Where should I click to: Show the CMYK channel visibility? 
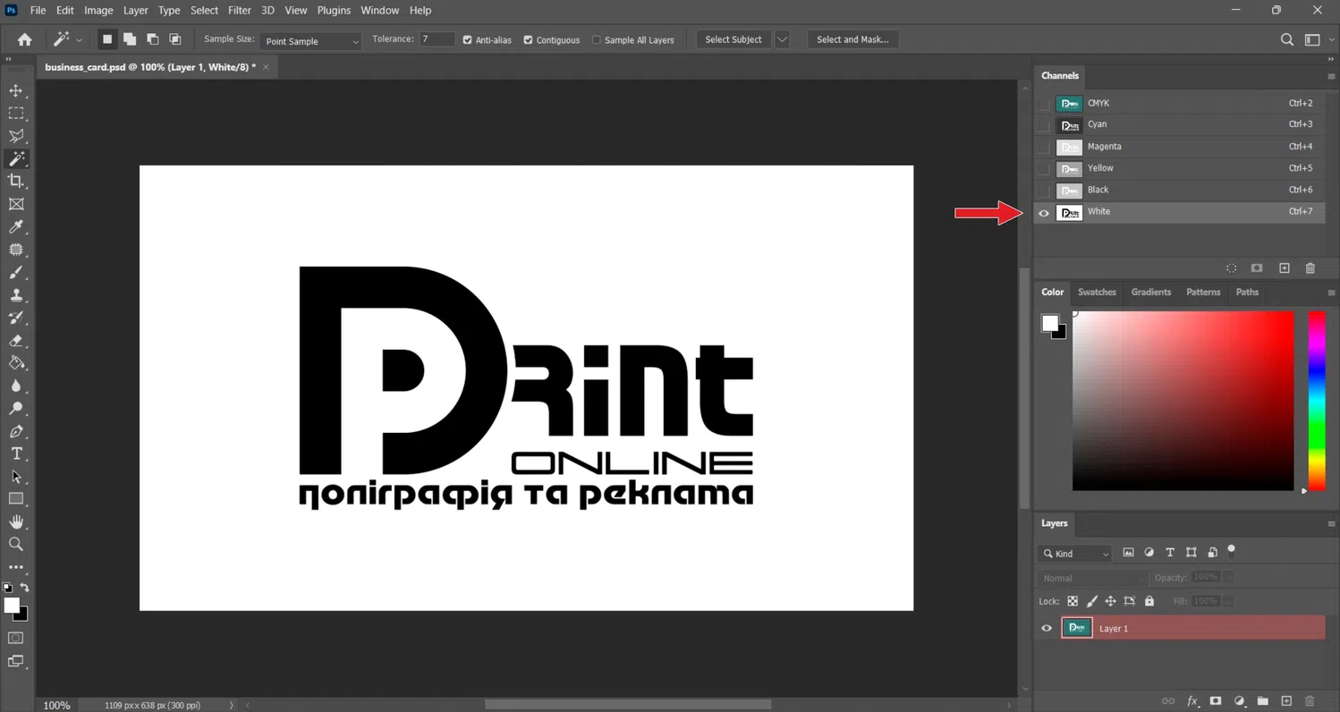[1044, 104]
